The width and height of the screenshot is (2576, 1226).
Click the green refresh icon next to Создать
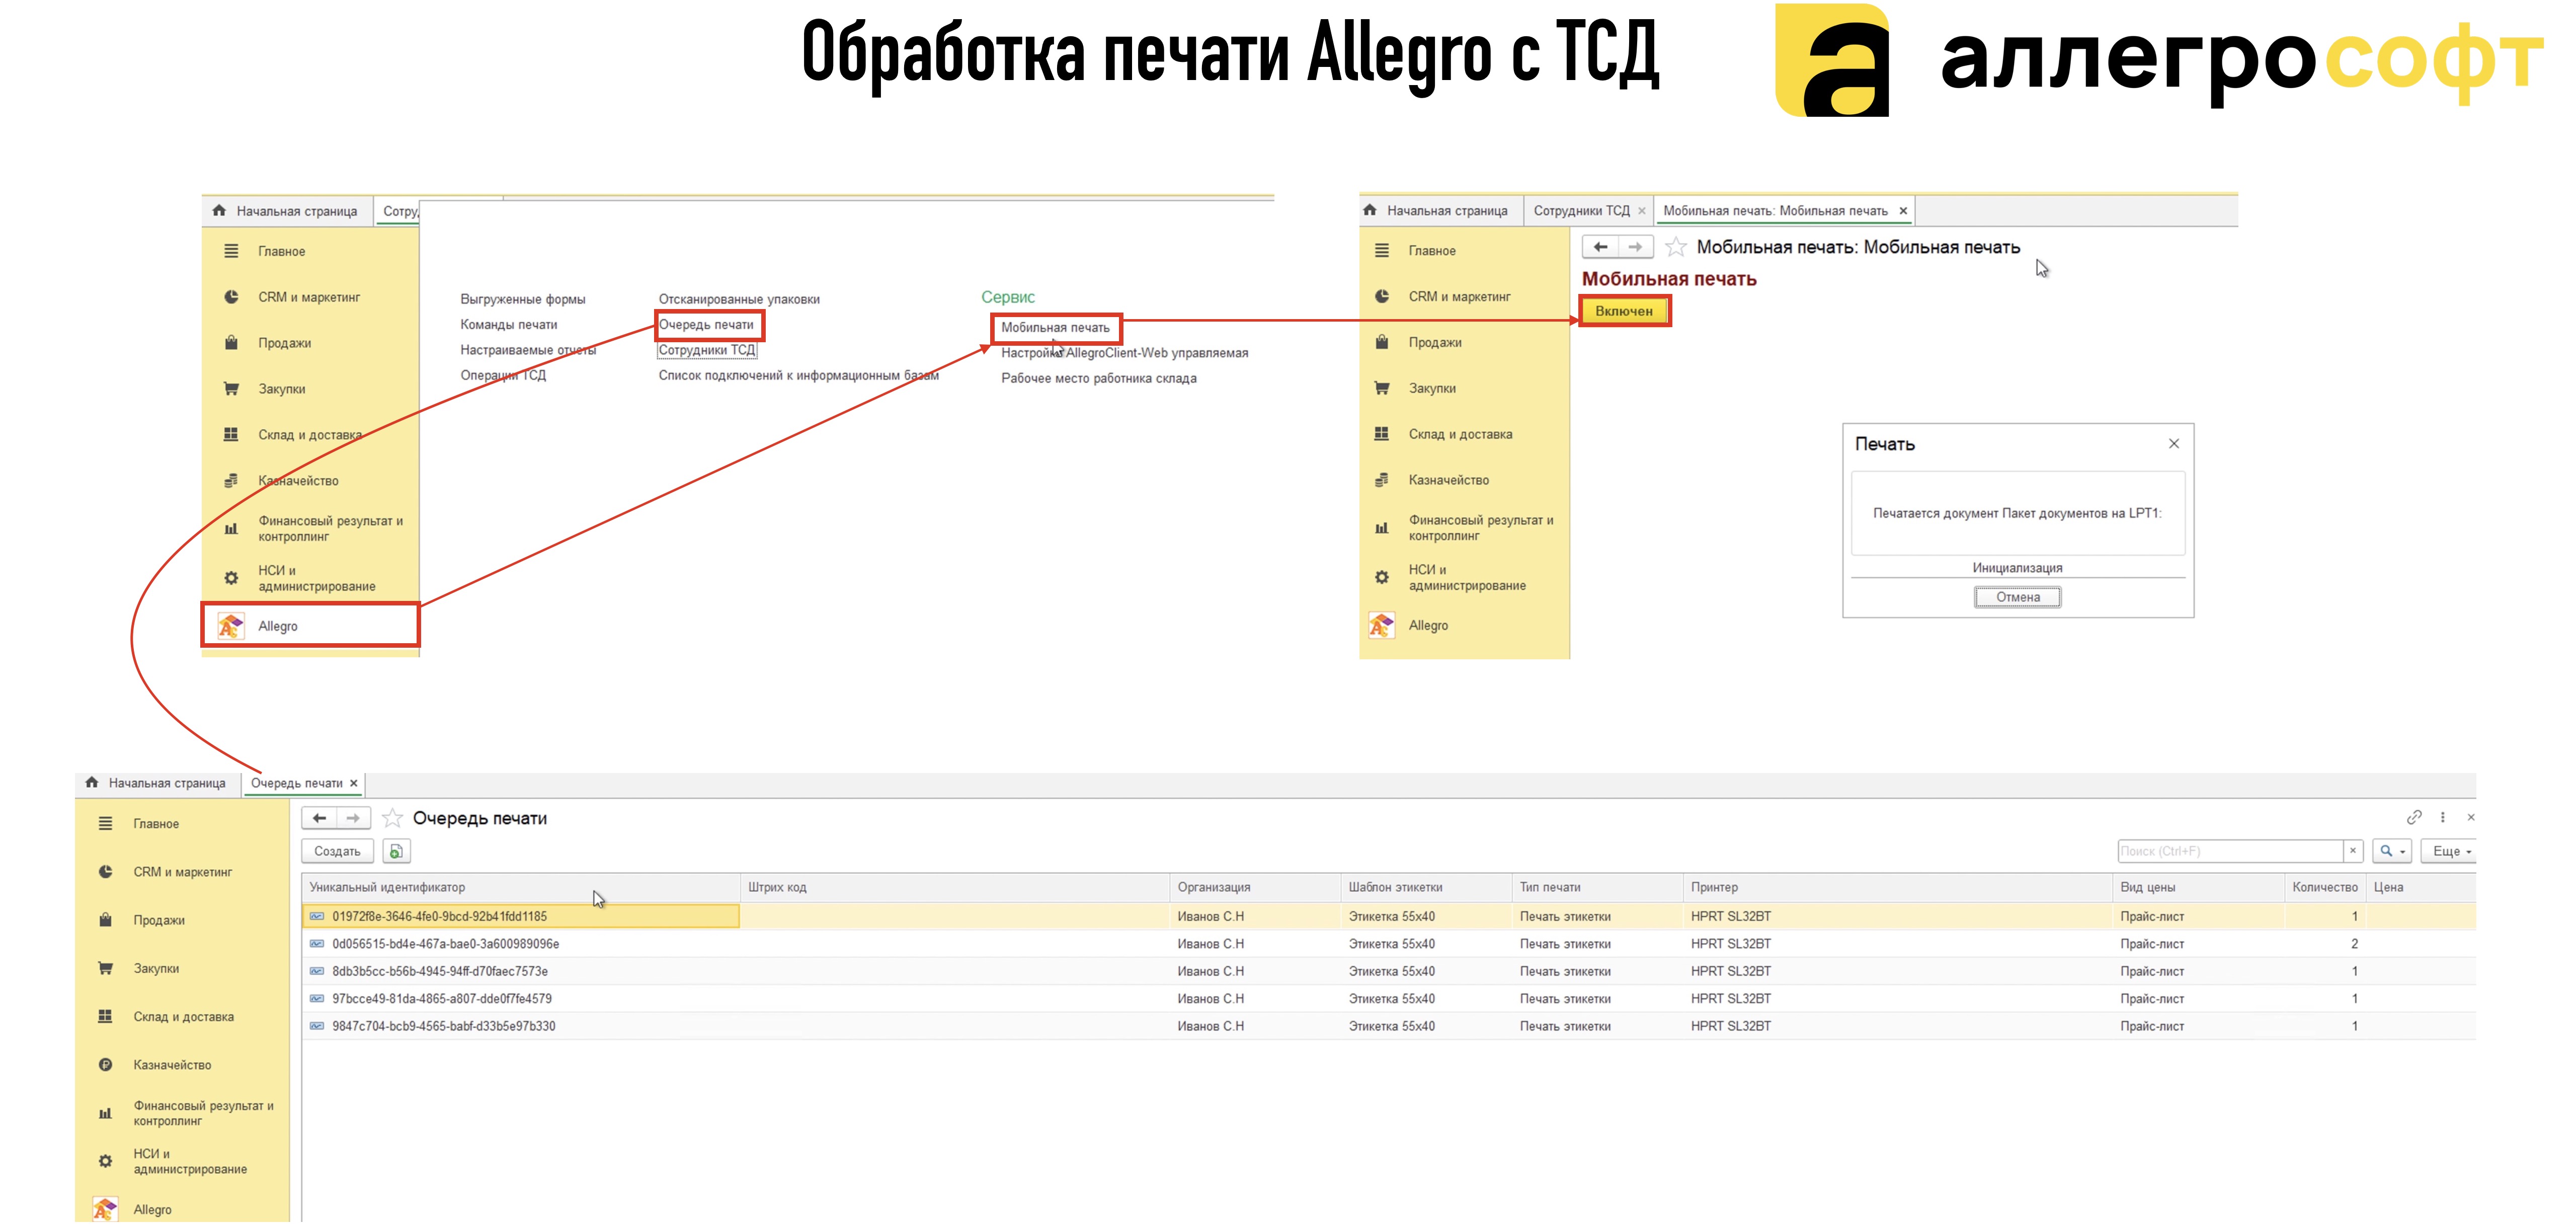tap(396, 851)
